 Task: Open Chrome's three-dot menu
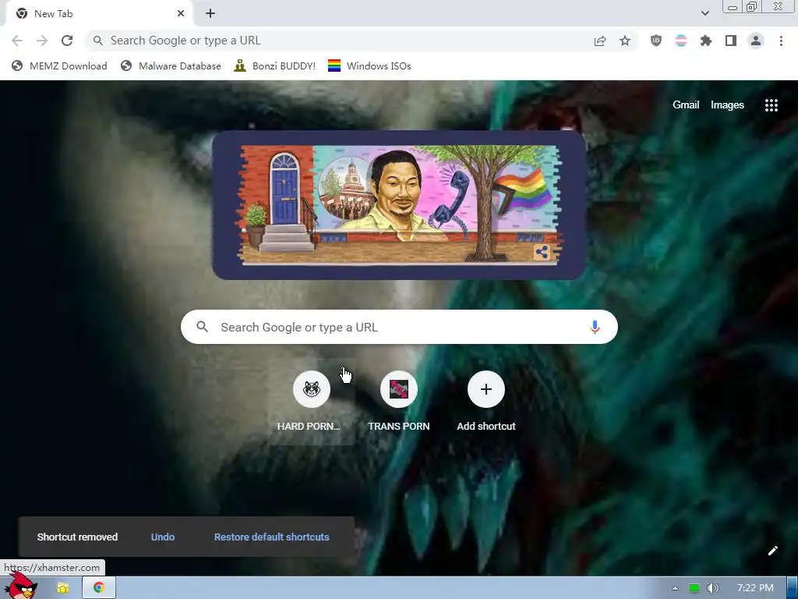click(781, 41)
